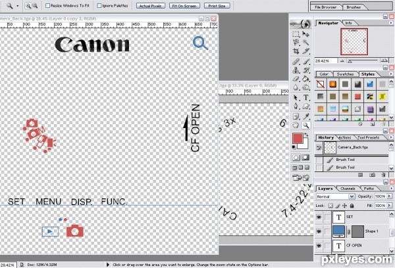The image size is (395, 268).
Task: Toggle lock image pixels
Action: (x=338, y=206)
